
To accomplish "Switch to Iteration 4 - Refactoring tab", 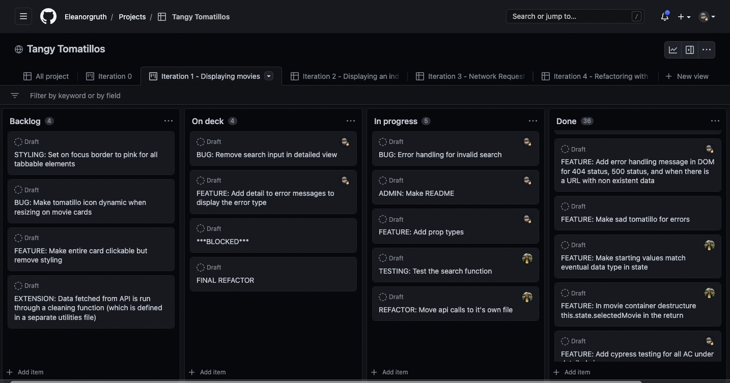I will (x=596, y=76).
